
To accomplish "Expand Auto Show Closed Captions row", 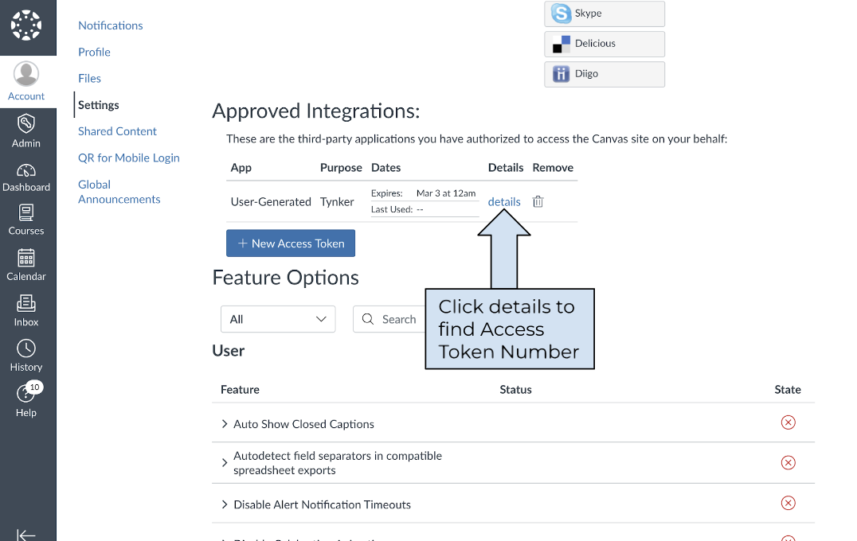I will pos(225,424).
